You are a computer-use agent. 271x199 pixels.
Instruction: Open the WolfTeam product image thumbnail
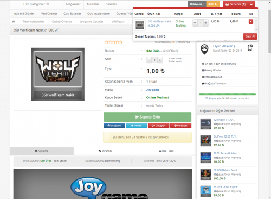tap(58, 74)
